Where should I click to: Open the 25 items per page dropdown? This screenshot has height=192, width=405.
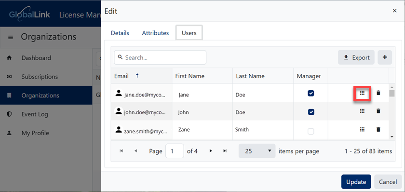pyautogui.click(x=256, y=151)
